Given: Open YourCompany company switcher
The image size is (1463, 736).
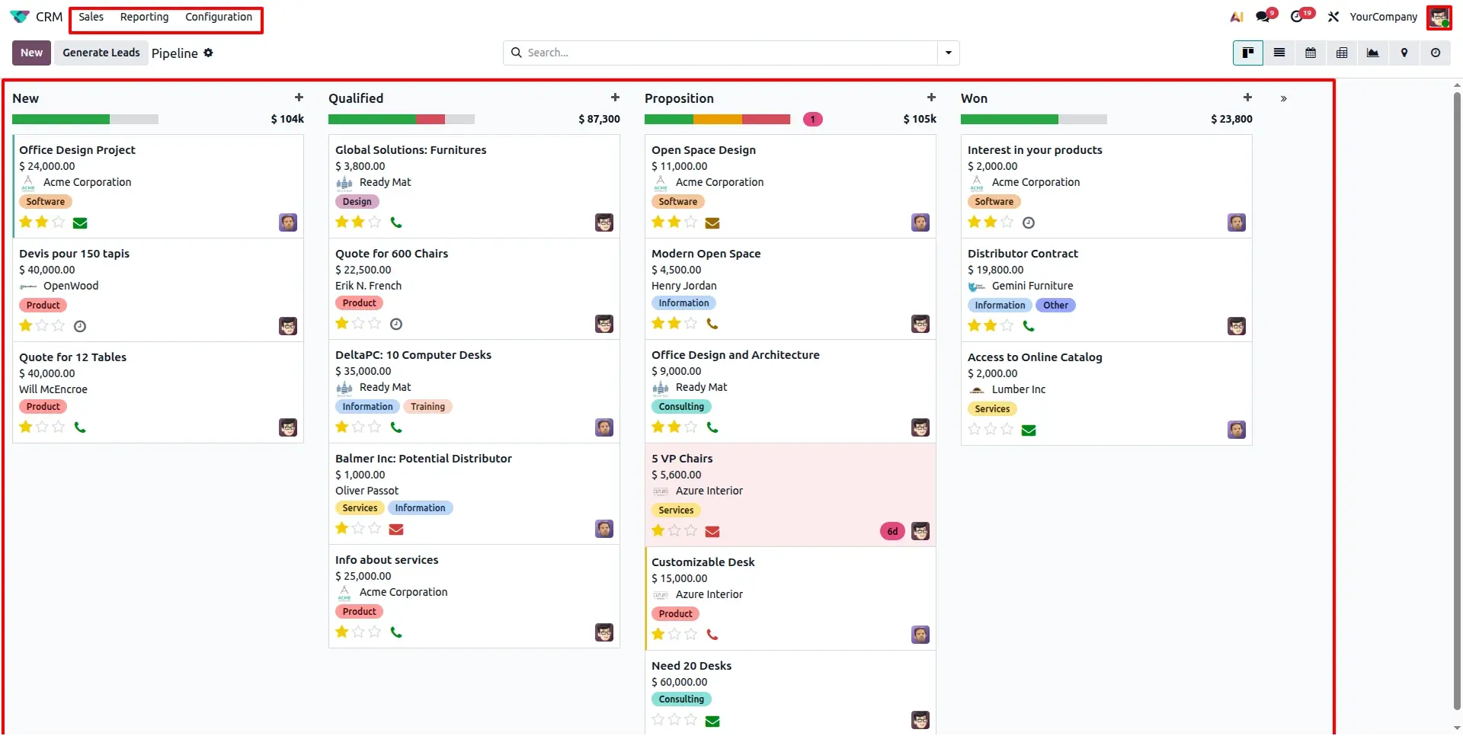Looking at the screenshot, I should [x=1383, y=17].
